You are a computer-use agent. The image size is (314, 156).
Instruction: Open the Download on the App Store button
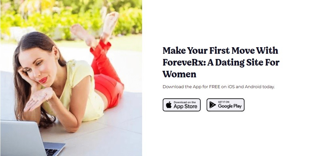tap(182, 105)
